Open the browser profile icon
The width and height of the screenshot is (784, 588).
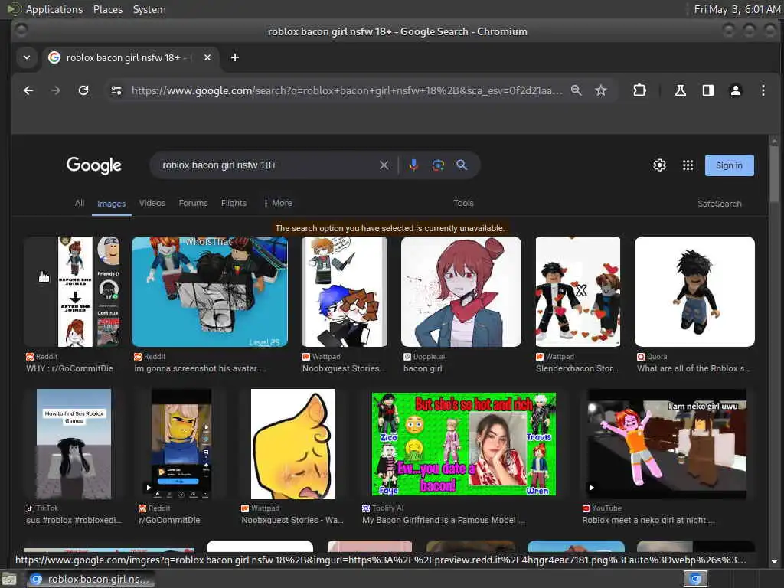click(x=736, y=90)
